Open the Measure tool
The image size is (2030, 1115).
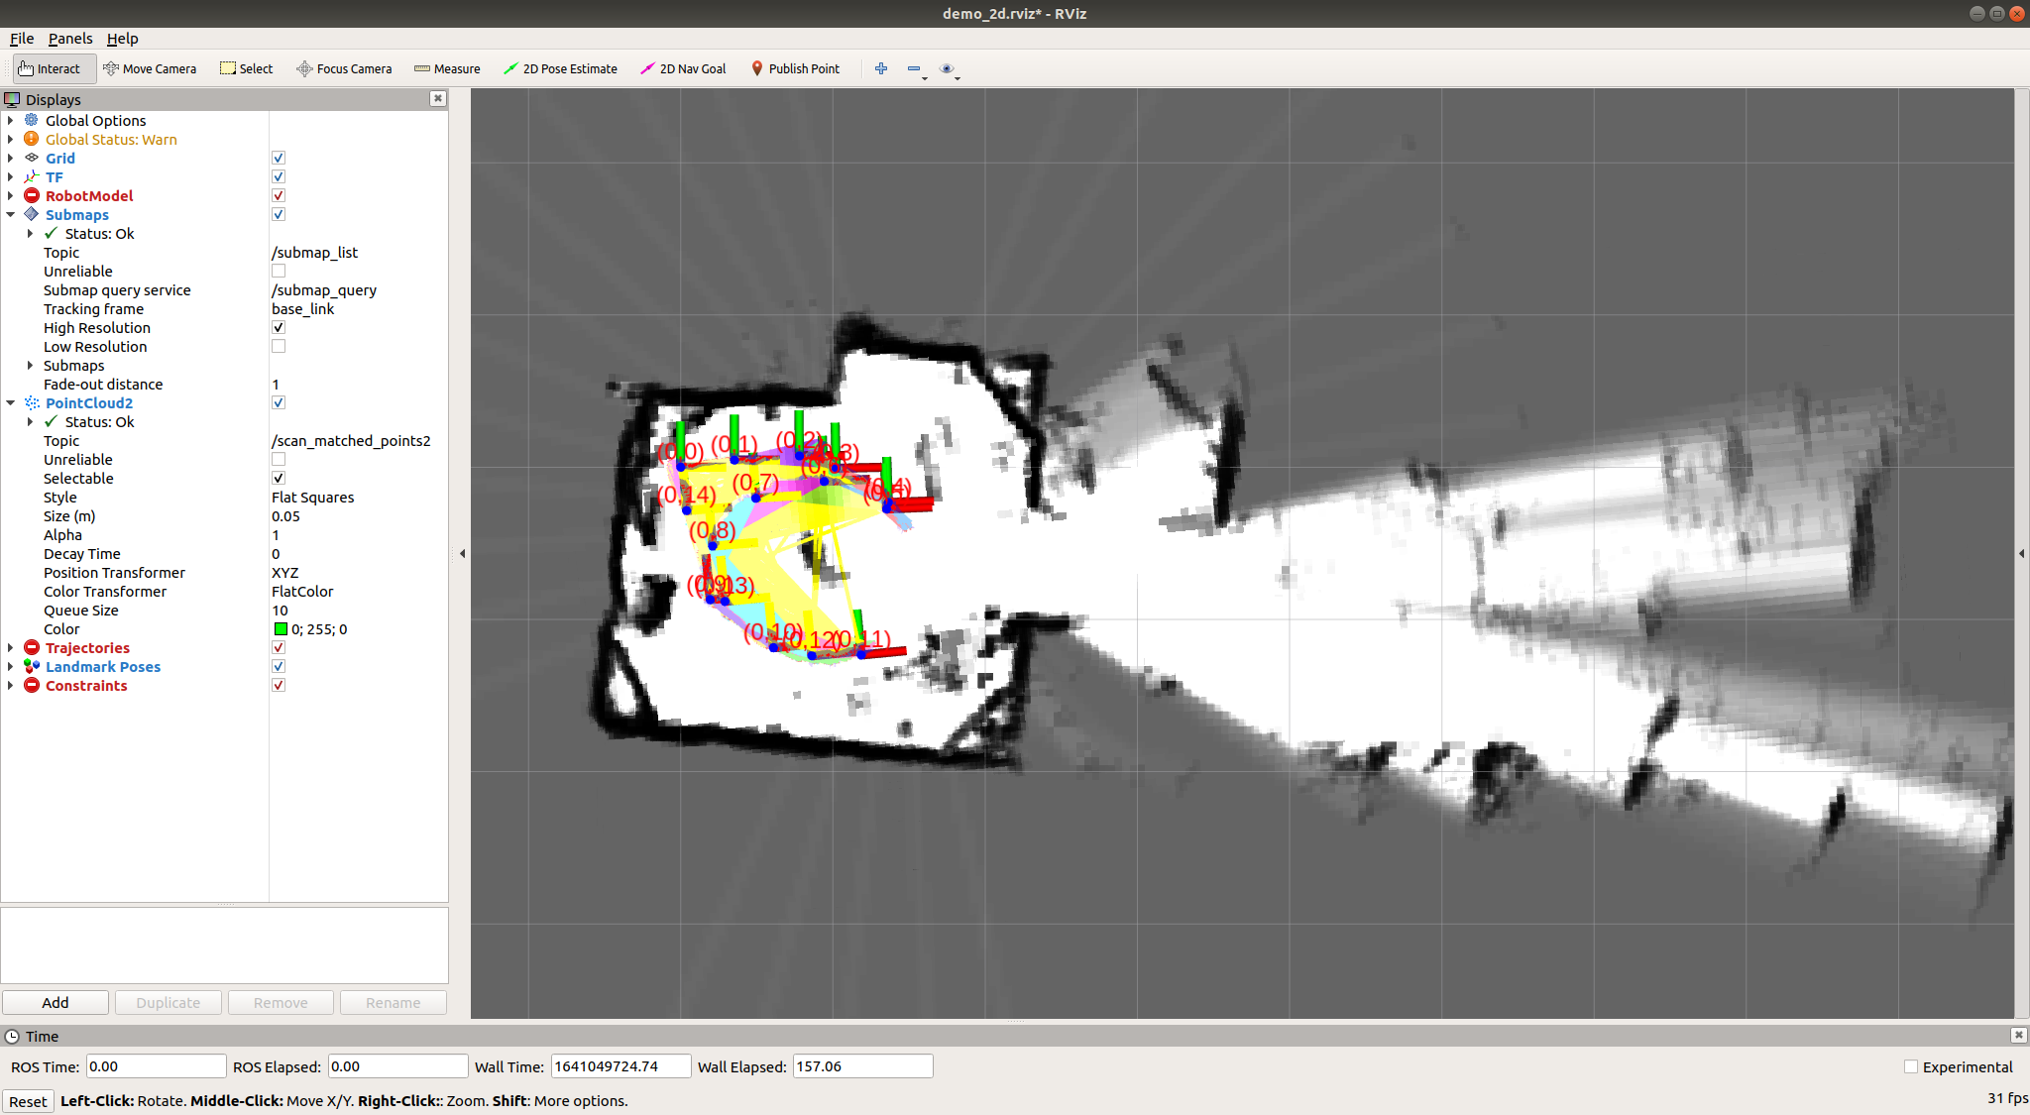pos(447,68)
